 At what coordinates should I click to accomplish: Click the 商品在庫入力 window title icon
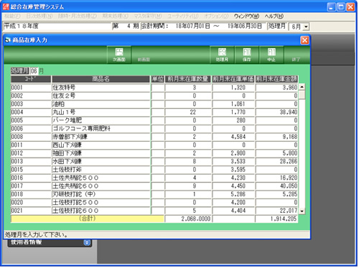tap(8, 40)
